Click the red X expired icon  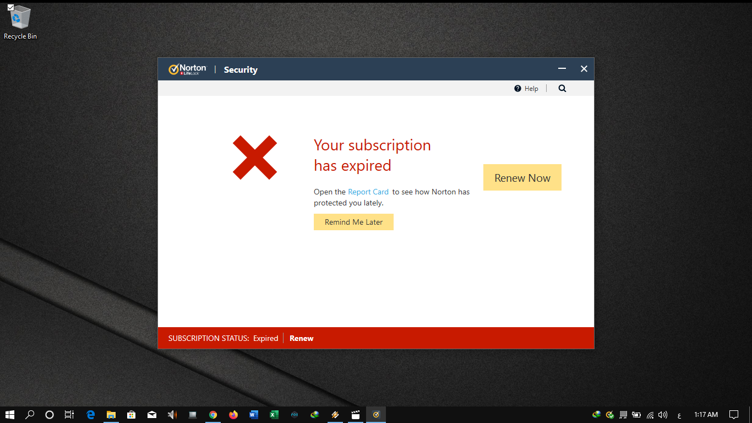click(255, 158)
